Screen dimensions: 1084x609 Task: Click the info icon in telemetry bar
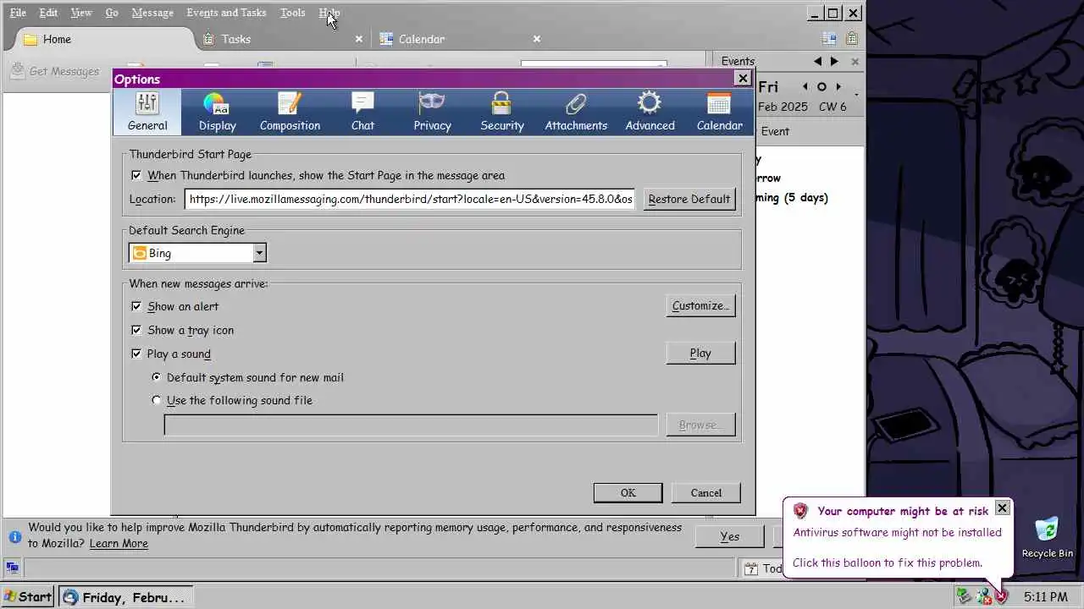14,536
